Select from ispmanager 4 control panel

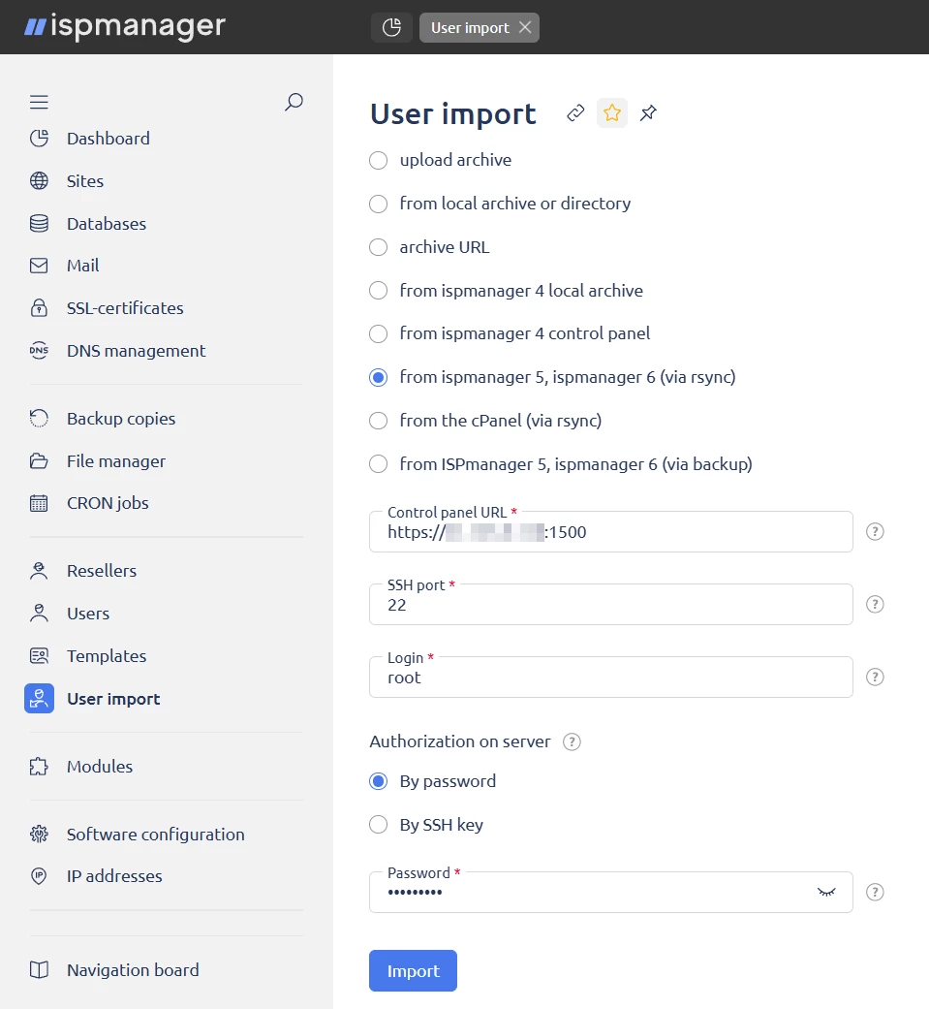coord(379,334)
